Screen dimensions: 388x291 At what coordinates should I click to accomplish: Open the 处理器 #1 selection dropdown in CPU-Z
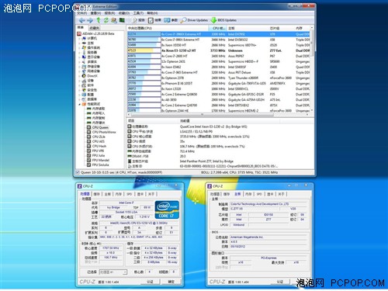point(113,272)
